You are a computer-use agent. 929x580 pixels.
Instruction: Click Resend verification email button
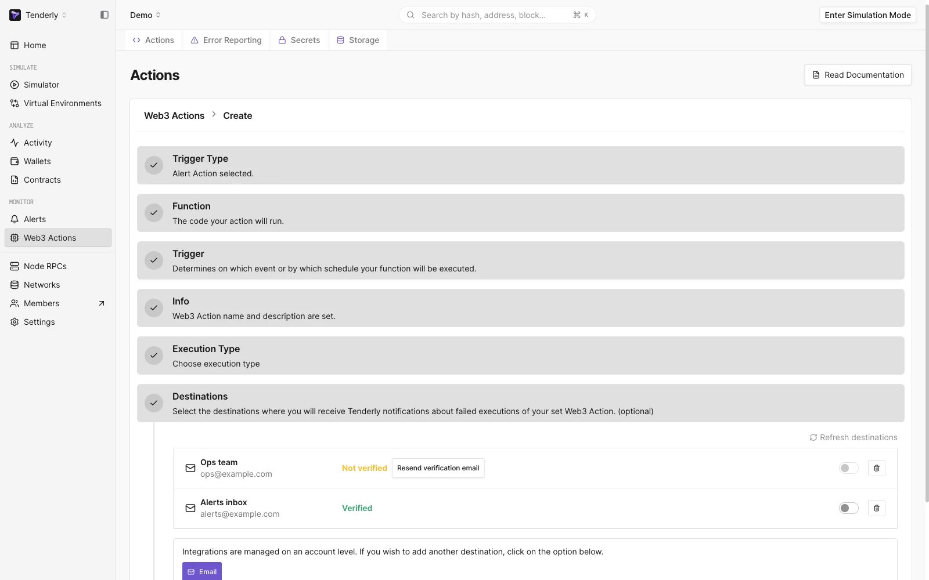(x=438, y=468)
